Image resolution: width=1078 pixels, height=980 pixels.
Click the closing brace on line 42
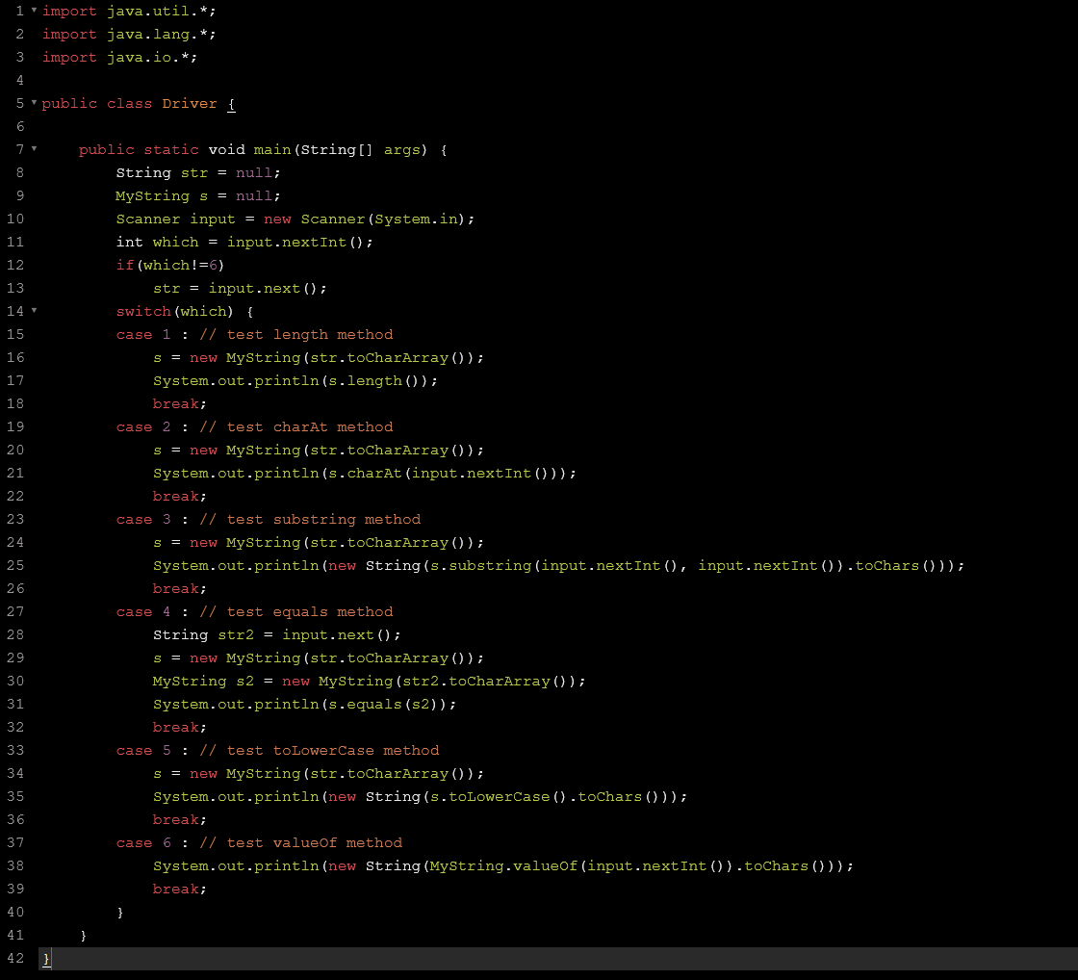pos(45,958)
